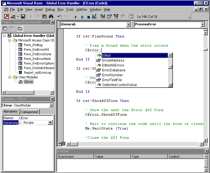The height and width of the screenshot is (173, 210).
Task: Switch to the Alphabetic properties tab
Action: coord(10,111)
